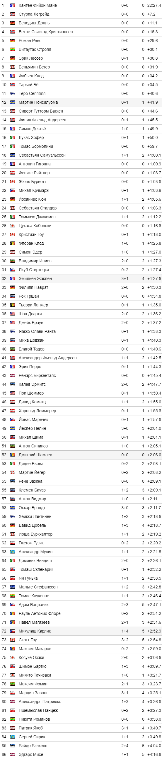This screenshot has width=162, height=760.
Task: Select the row of Эмильен Жаклен
Action: [x=81, y=279]
